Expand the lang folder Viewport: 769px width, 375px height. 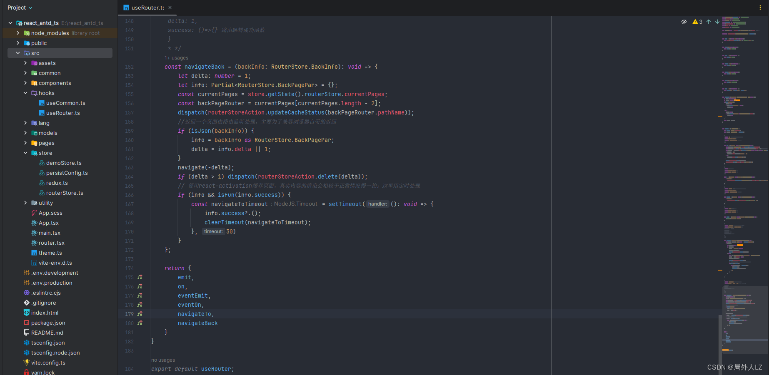click(x=25, y=123)
